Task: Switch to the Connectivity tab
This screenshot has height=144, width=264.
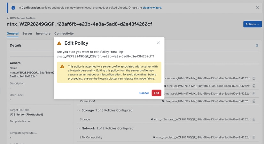Action: pos(64,33)
